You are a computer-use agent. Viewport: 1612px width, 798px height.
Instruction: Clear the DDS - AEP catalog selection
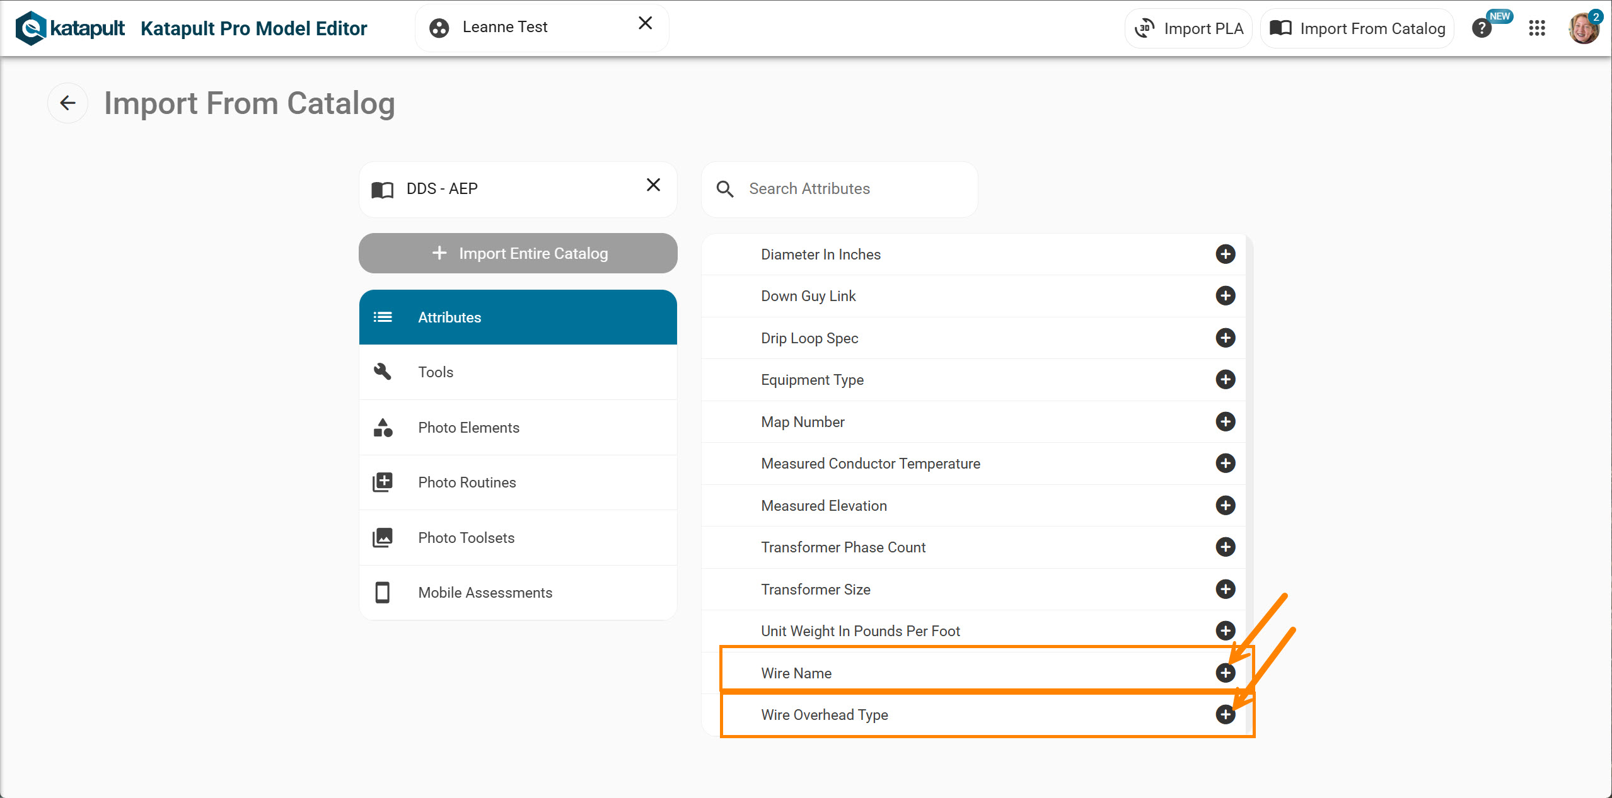tap(653, 185)
